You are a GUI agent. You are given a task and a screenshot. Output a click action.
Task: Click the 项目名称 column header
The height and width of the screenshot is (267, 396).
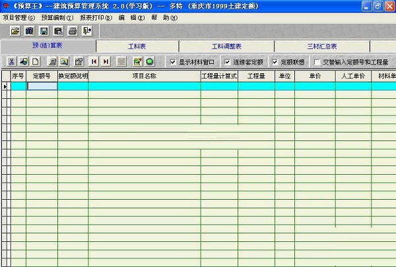tap(145, 76)
